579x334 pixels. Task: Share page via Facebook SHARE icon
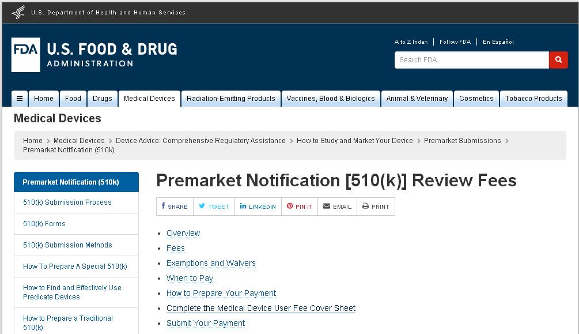[175, 207]
